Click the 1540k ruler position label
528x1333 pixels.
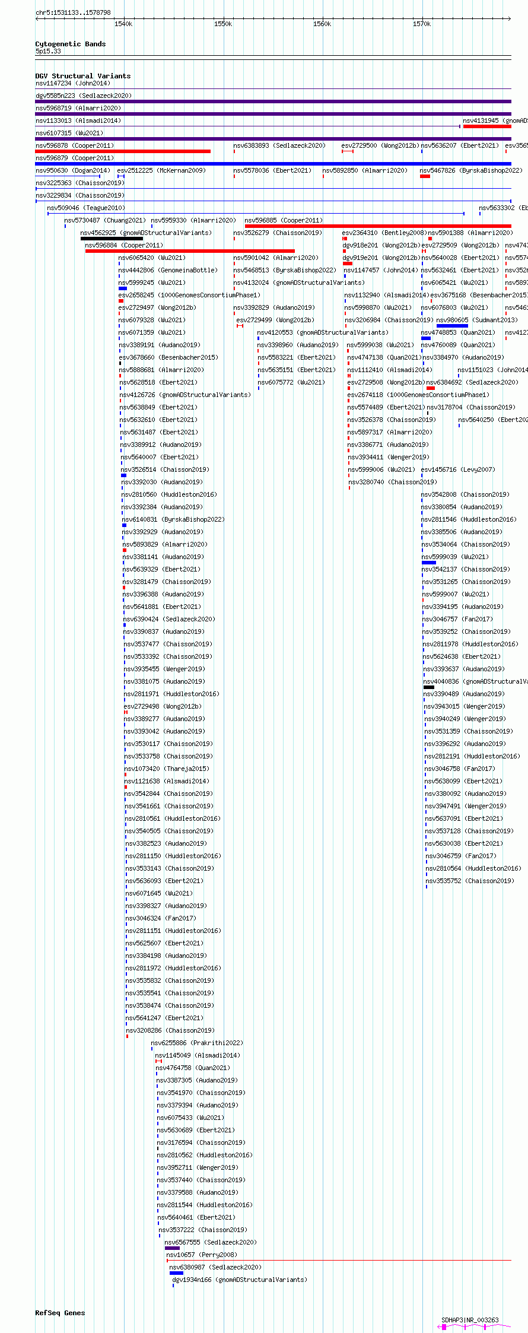[123, 24]
